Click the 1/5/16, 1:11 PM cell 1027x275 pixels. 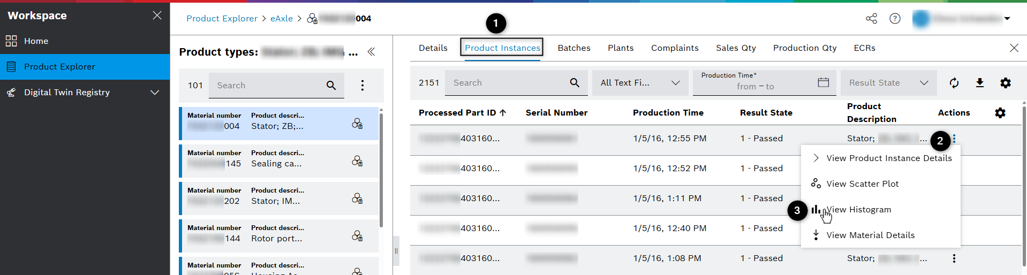coord(667,198)
